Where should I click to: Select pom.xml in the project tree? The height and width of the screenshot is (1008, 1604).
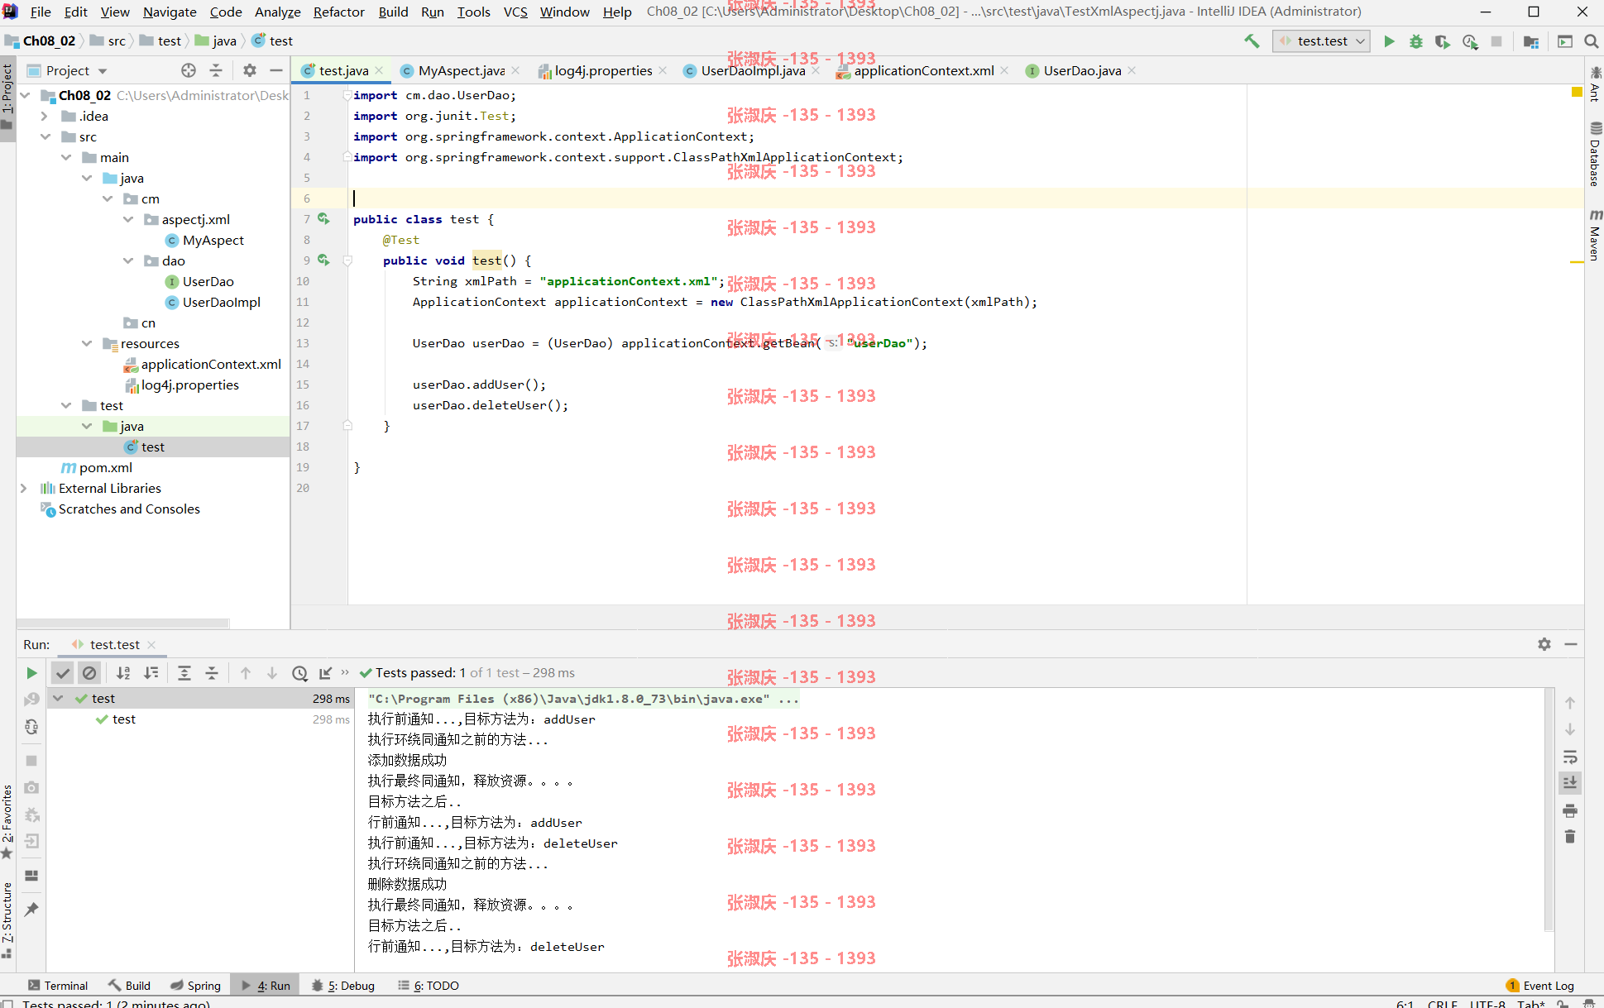(x=105, y=467)
